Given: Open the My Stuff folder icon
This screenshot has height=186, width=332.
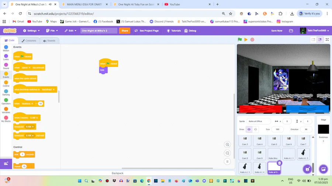Looking at the screenshot, I should pos(291,31).
